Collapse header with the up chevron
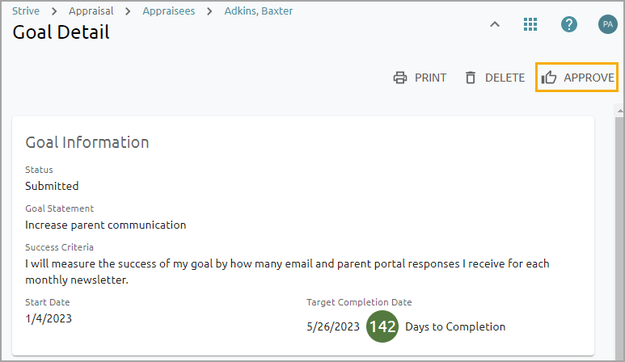This screenshot has width=625, height=362. (x=495, y=24)
